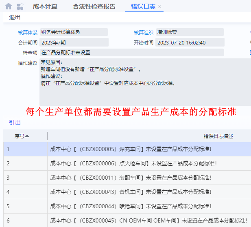Click the 核算组织 field showing 培训账套
The image size is (251, 227).
pos(190,32)
